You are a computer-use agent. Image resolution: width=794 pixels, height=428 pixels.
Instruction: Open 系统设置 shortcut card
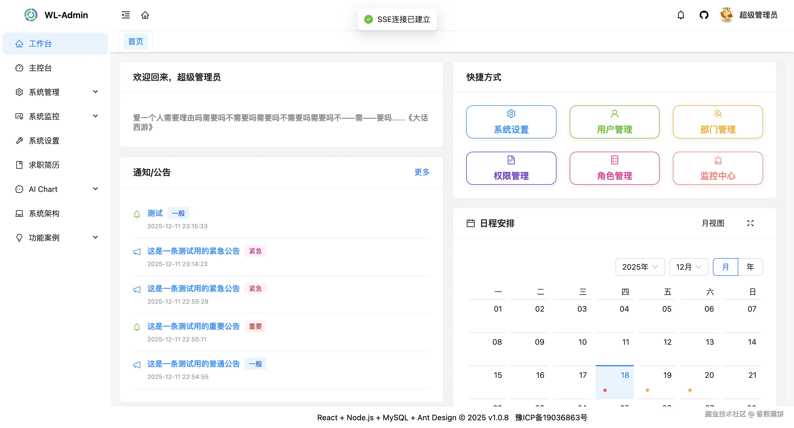[x=511, y=122]
